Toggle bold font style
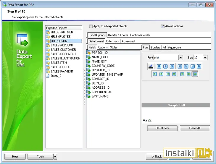Viewport: 216px width, 164px height. [159, 66]
